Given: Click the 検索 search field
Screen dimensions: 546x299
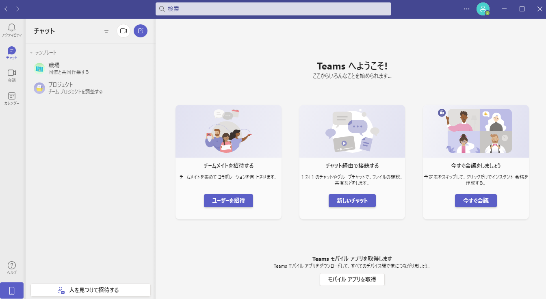Looking at the screenshot, I should pos(273,9).
